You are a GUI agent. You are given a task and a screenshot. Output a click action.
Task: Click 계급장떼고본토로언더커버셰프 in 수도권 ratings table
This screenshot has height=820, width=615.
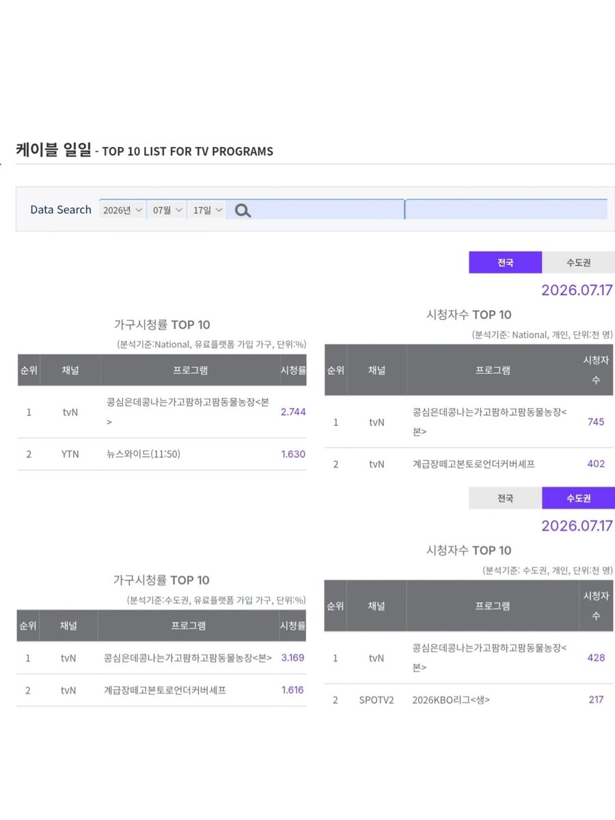165,690
